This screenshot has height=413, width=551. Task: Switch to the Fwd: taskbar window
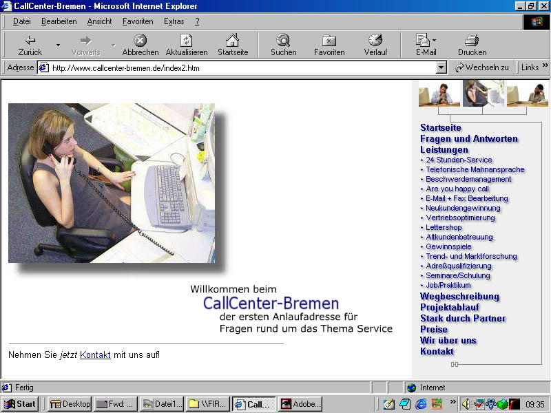[x=116, y=404]
